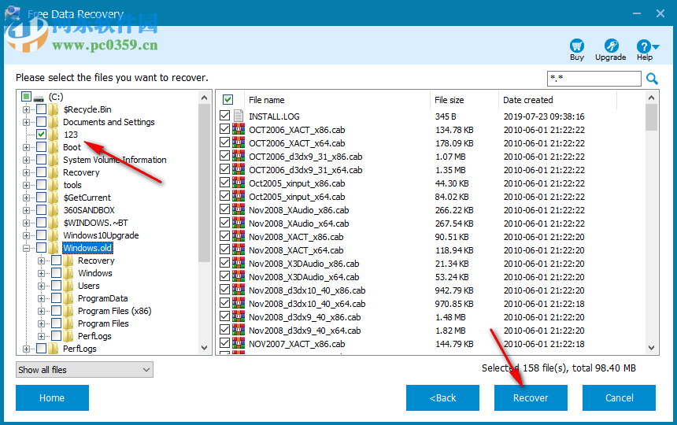Click the Cancel button
Image resolution: width=677 pixels, height=425 pixels.
619,397
